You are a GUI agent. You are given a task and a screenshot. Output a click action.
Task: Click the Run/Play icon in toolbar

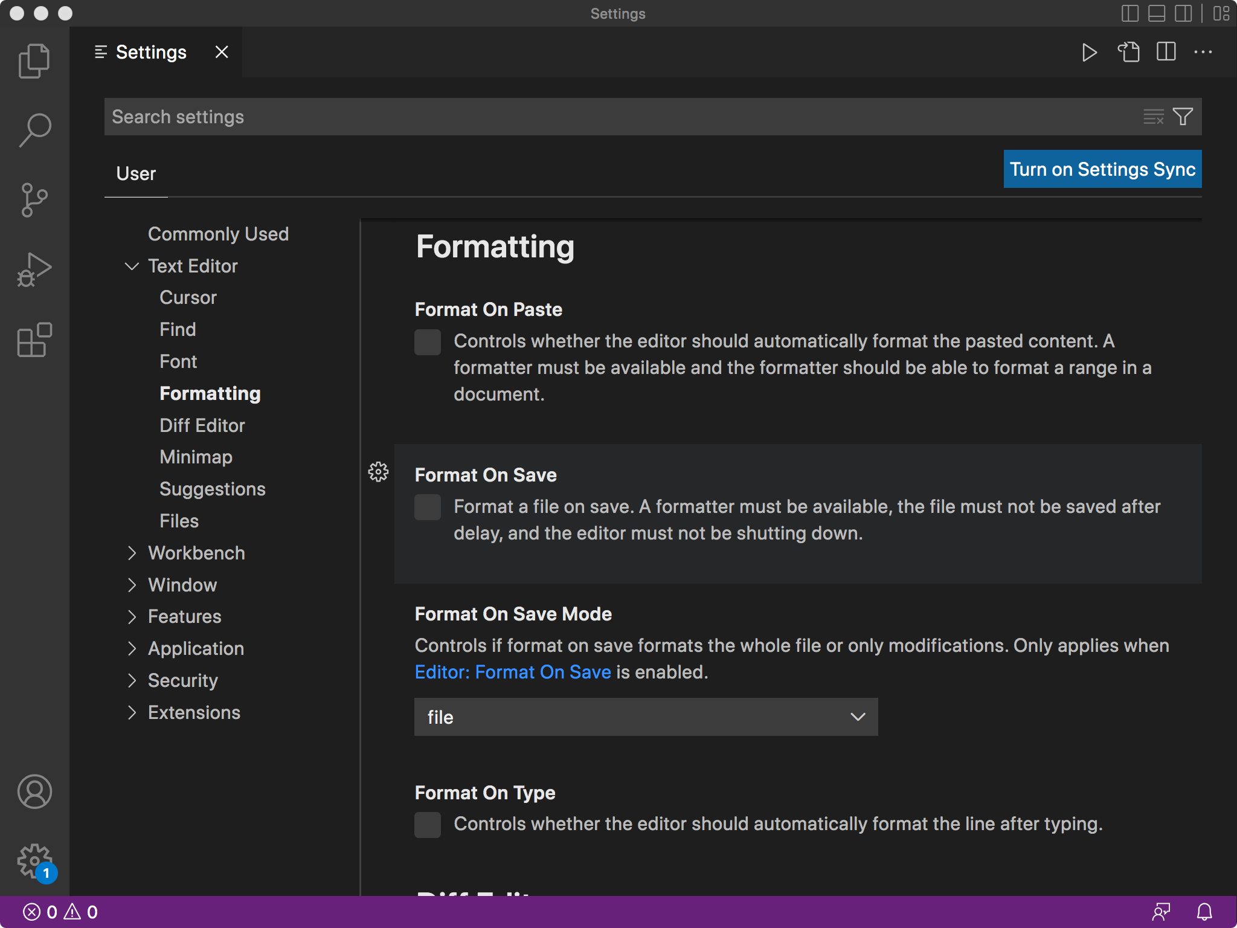pyautogui.click(x=1089, y=53)
